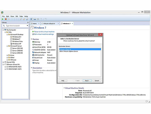The height and width of the screenshot is (114, 151).
Task: Expand the Linux folder
Action: [7, 55]
